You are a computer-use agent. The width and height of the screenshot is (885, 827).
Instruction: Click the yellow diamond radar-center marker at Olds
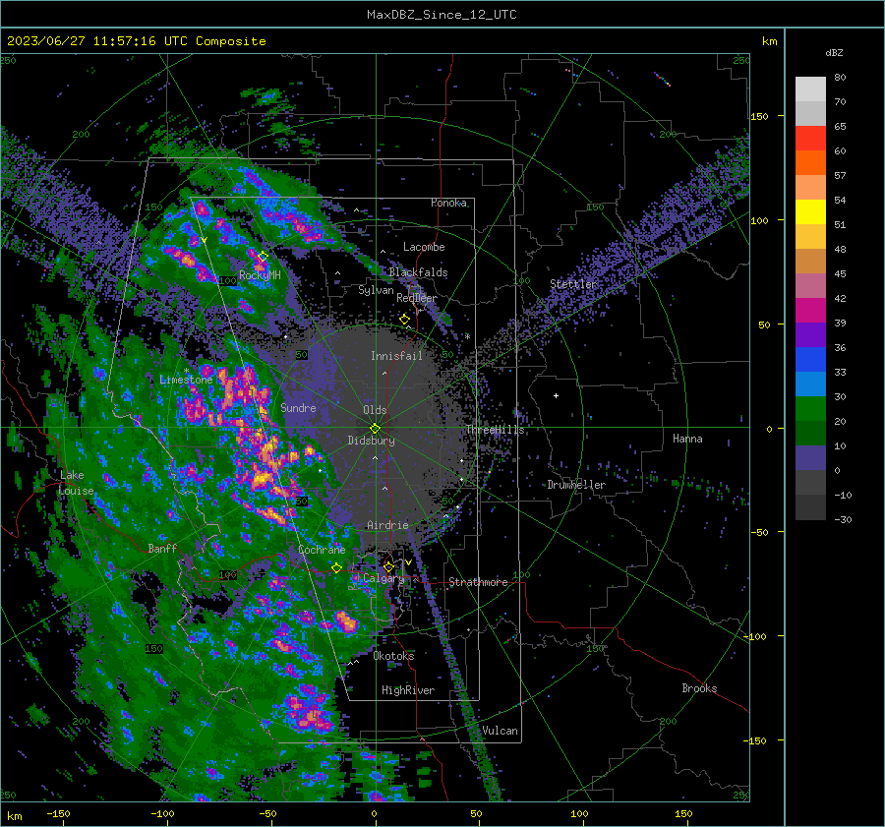click(375, 429)
